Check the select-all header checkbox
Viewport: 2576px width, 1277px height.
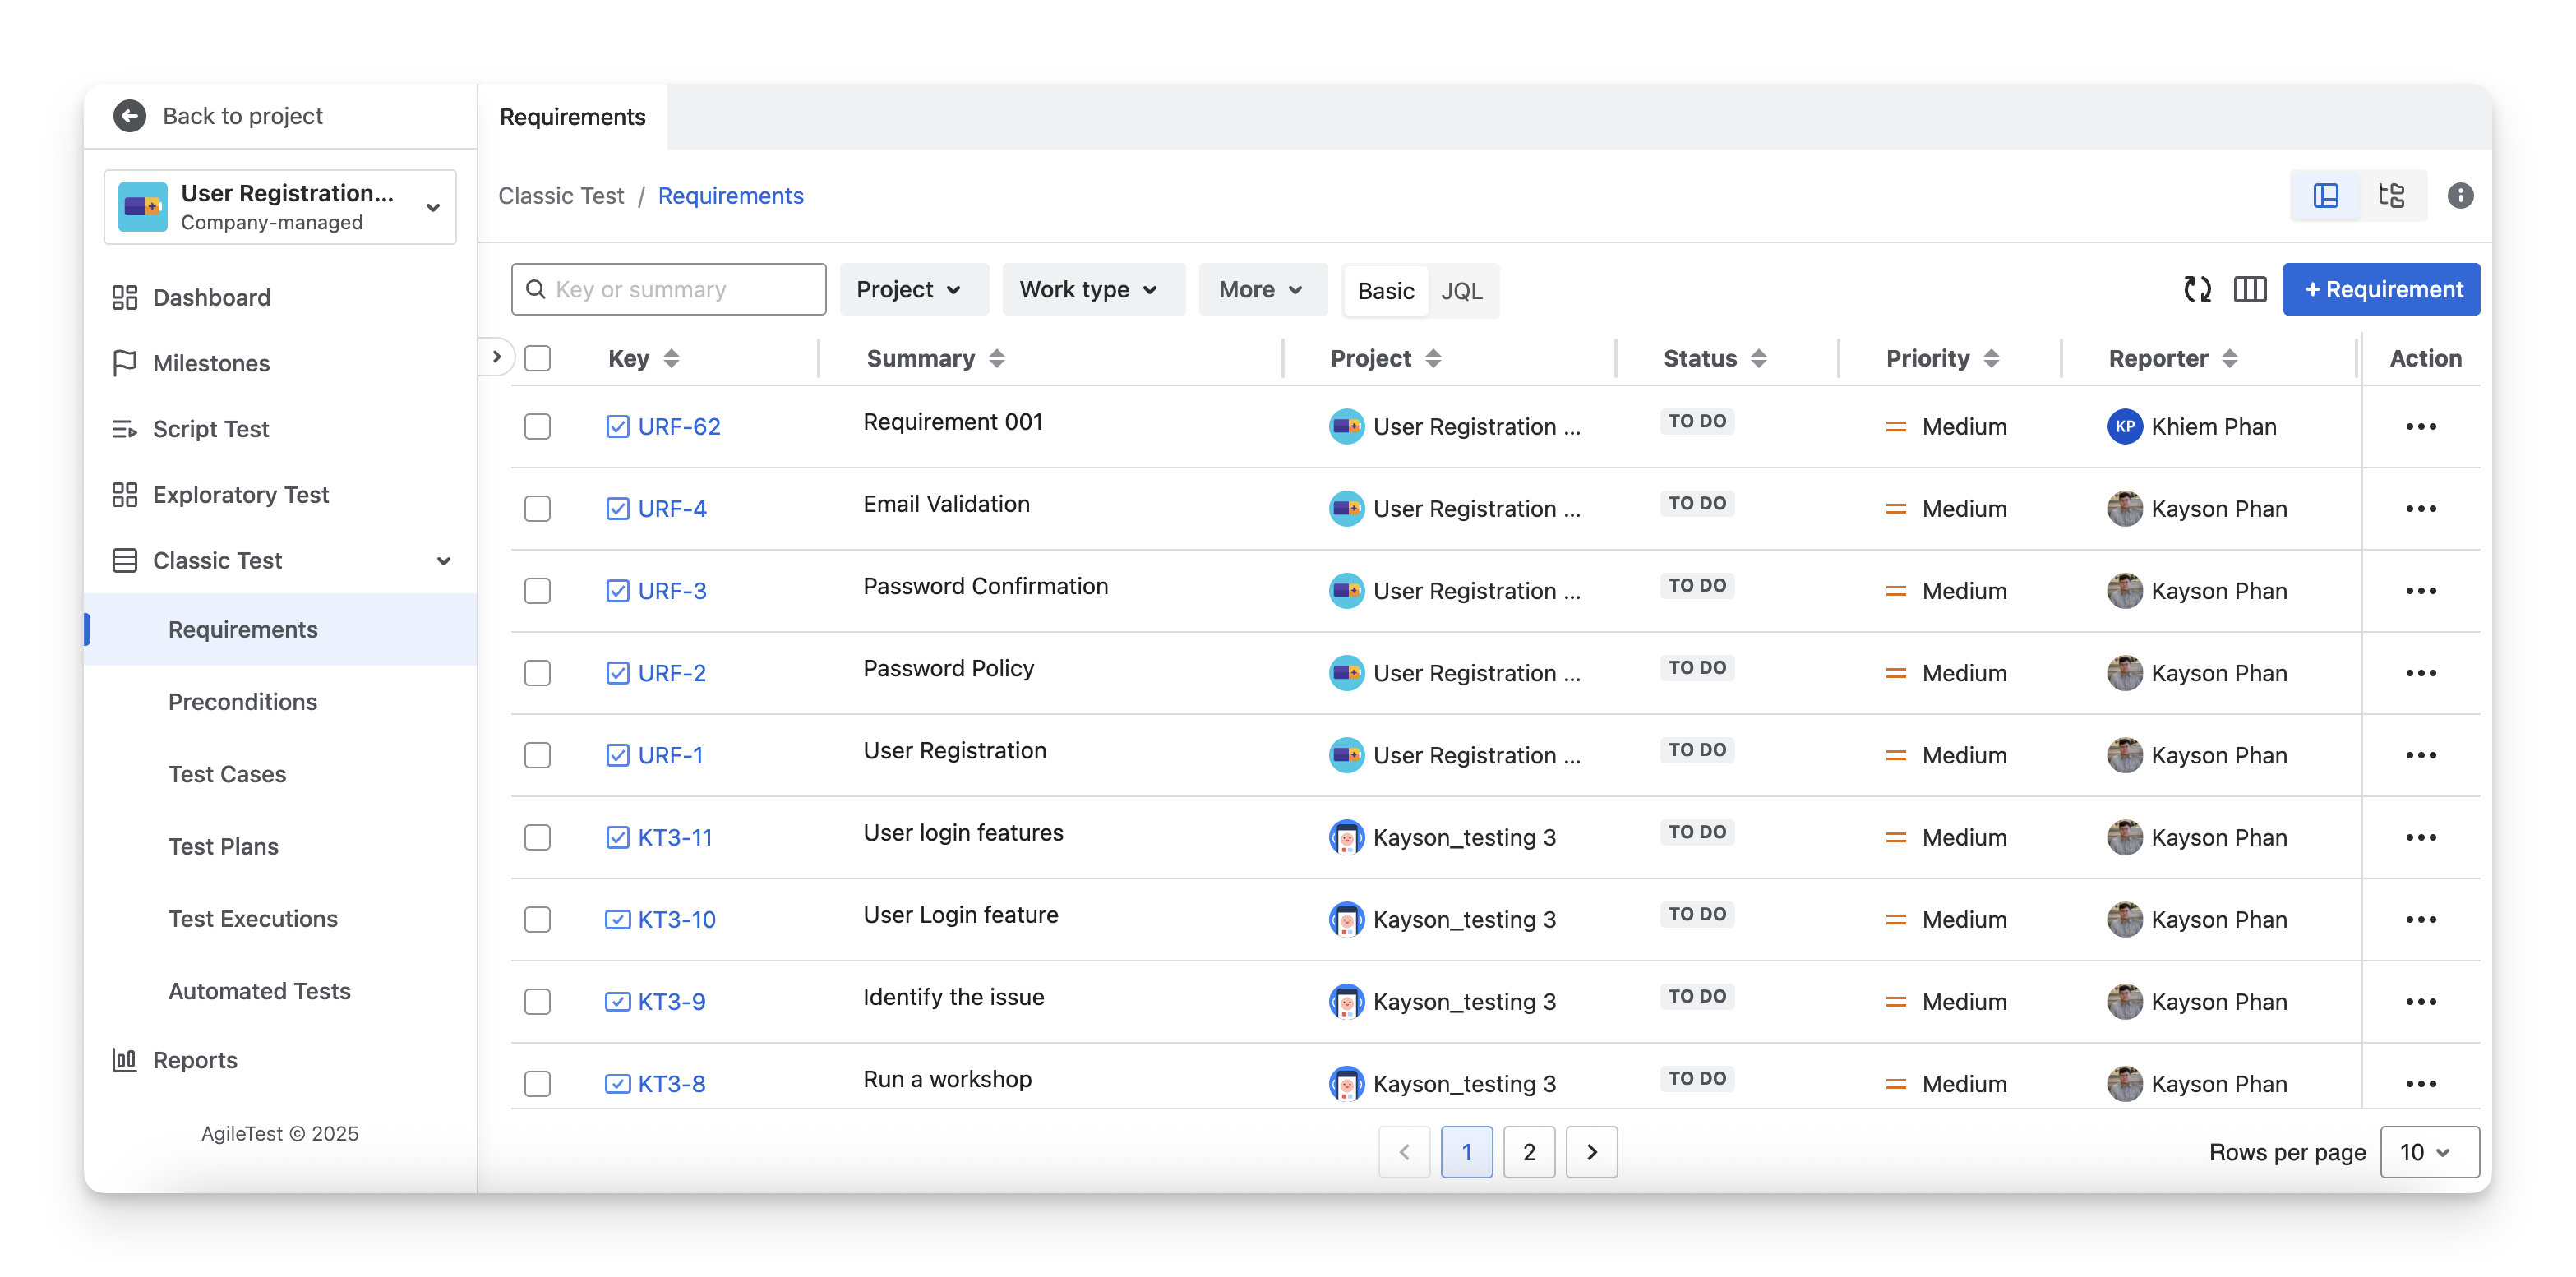coord(537,359)
